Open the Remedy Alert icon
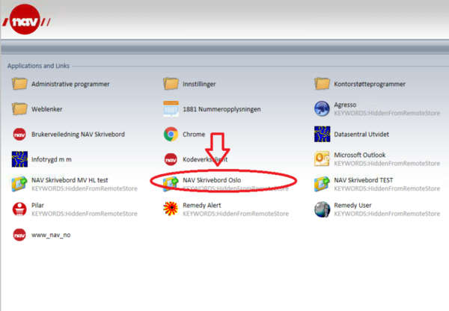The image size is (449, 311). [171, 209]
